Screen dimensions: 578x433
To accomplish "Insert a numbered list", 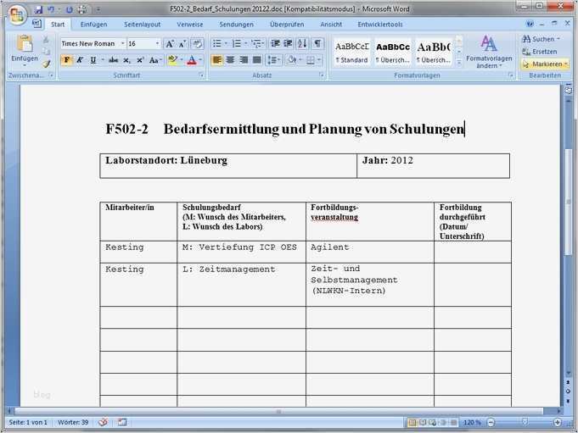I will (237, 44).
